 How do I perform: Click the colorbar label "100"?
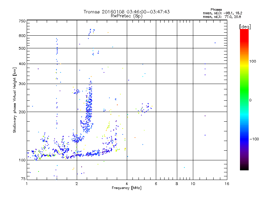(253, 61)
